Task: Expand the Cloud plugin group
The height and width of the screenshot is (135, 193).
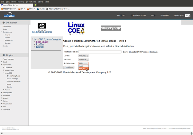Action: pyautogui.click(x=2, y=62)
